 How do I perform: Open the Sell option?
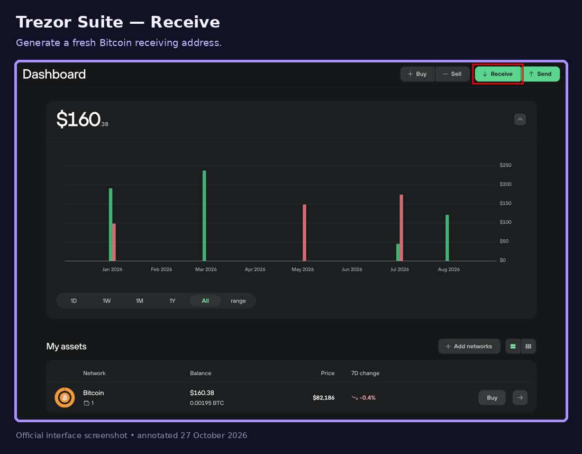point(452,74)
